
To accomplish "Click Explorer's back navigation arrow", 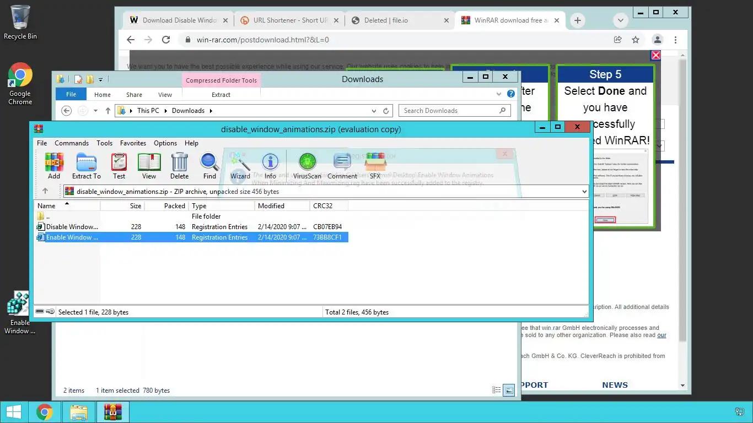I will point(67,111).
